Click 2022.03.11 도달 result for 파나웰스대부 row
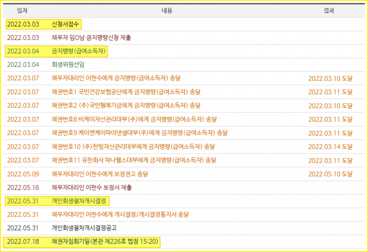The image size is (368, 252). (330, 161)
